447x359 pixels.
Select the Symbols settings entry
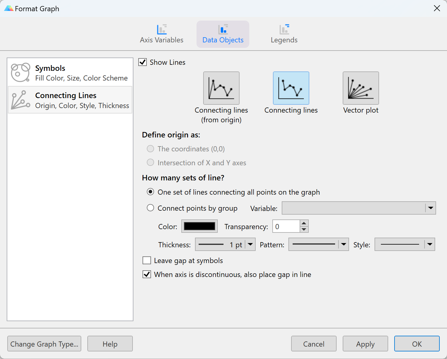70,72
